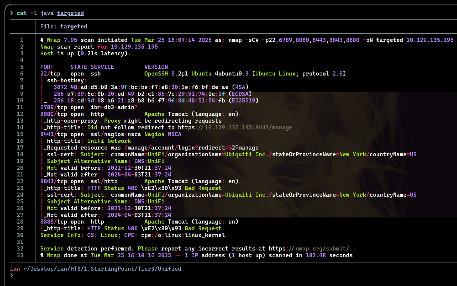Click the "182.48" scan duration value

tap(315, 255)
